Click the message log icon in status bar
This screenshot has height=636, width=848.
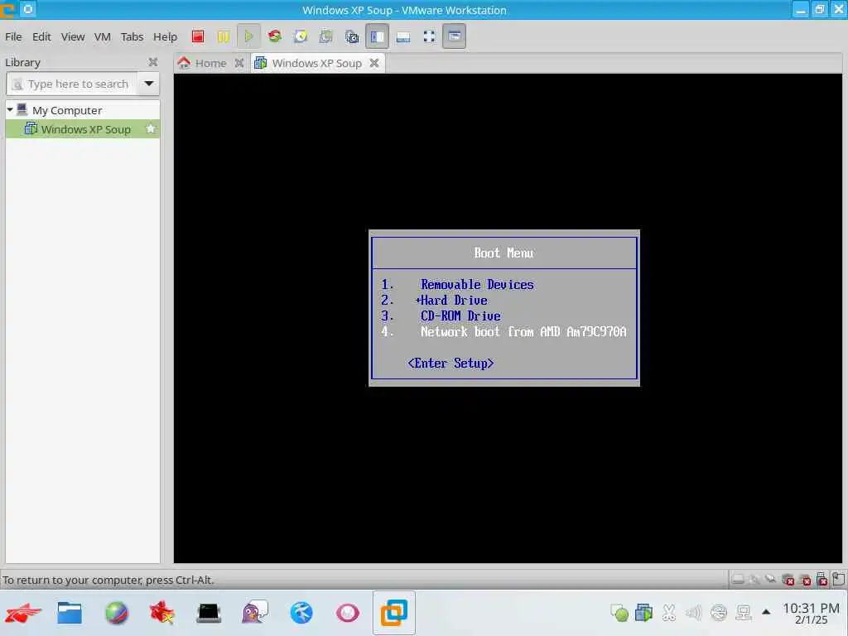pyautogui.click(x=838, y=580)
